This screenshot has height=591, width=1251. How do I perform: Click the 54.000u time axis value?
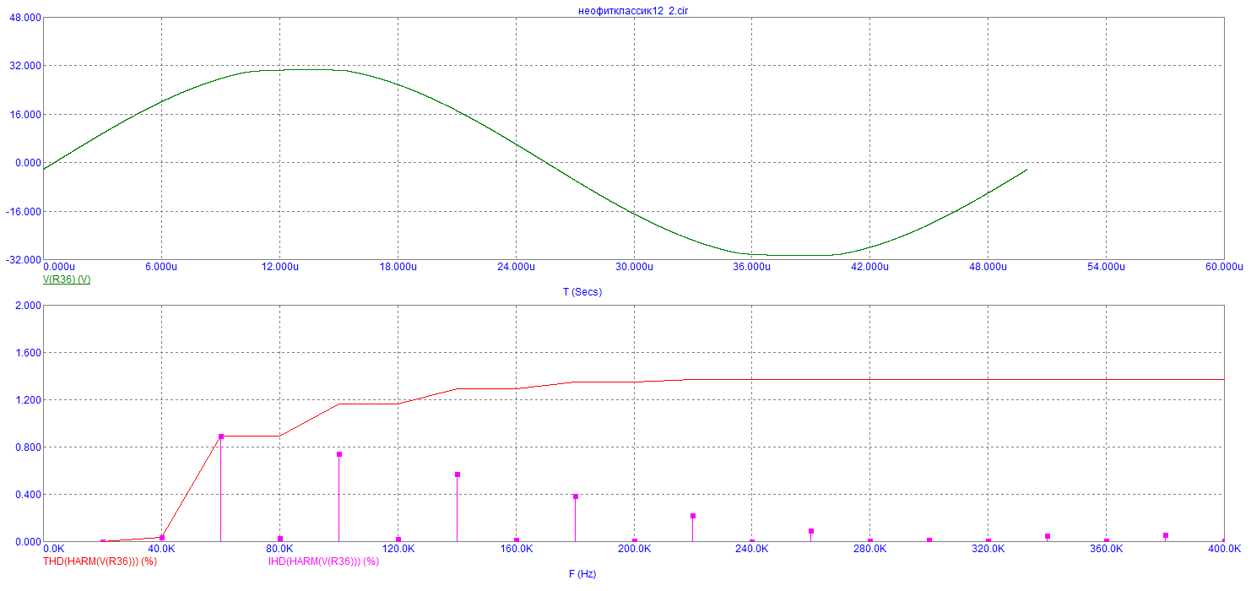point(1107,267)
